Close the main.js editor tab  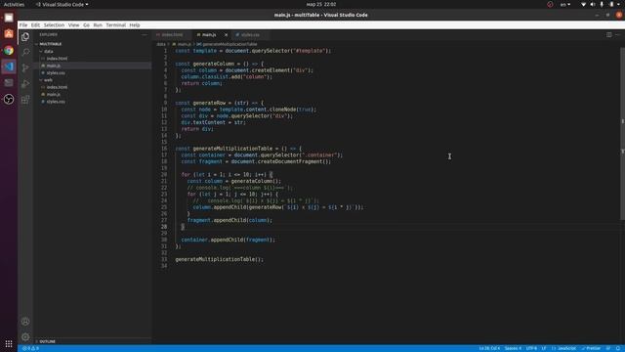(x=226, y=35)
